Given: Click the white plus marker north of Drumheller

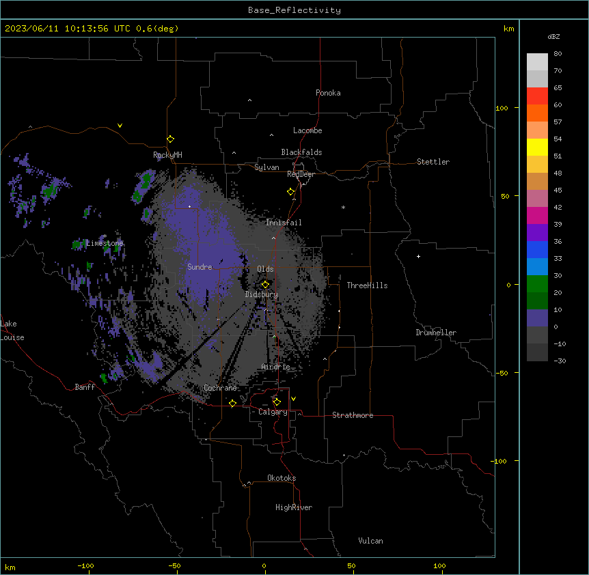Looking at the screenshot, I should point(418,256).
